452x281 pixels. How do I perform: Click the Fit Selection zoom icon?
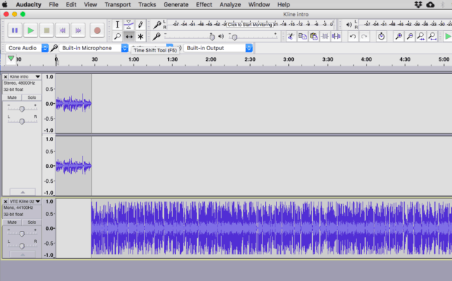(421, 37)
